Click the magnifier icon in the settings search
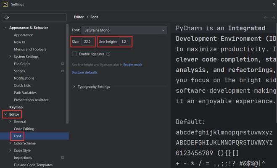This screenshot has height=168, width=277. (7, 17)
